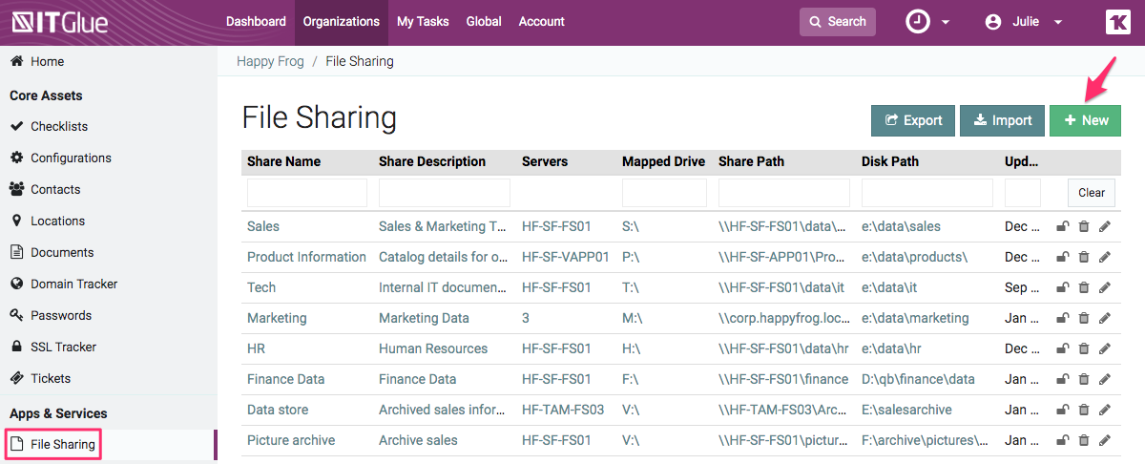Go to My Tasks in navbar
This screenshot has width=1145, height=464.
(x=423, y=22)
